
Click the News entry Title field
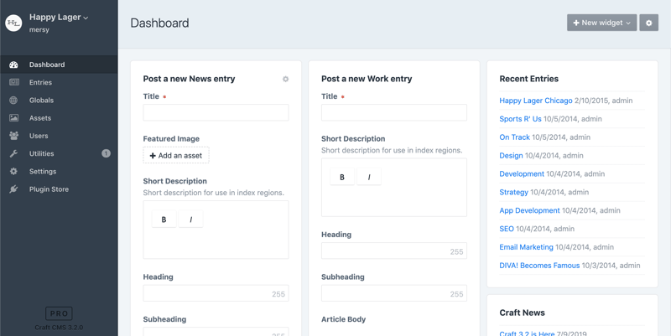(x=216, y=112)
